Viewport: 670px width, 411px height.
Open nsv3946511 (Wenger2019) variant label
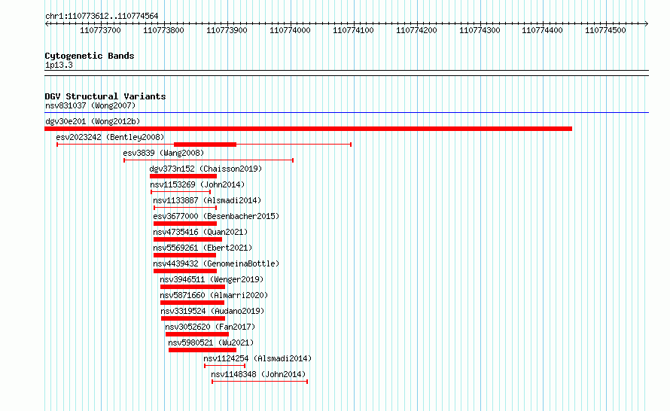[x=212, y=279]
